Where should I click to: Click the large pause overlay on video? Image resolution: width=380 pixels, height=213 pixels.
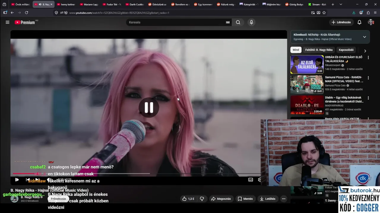coord(149,107)
